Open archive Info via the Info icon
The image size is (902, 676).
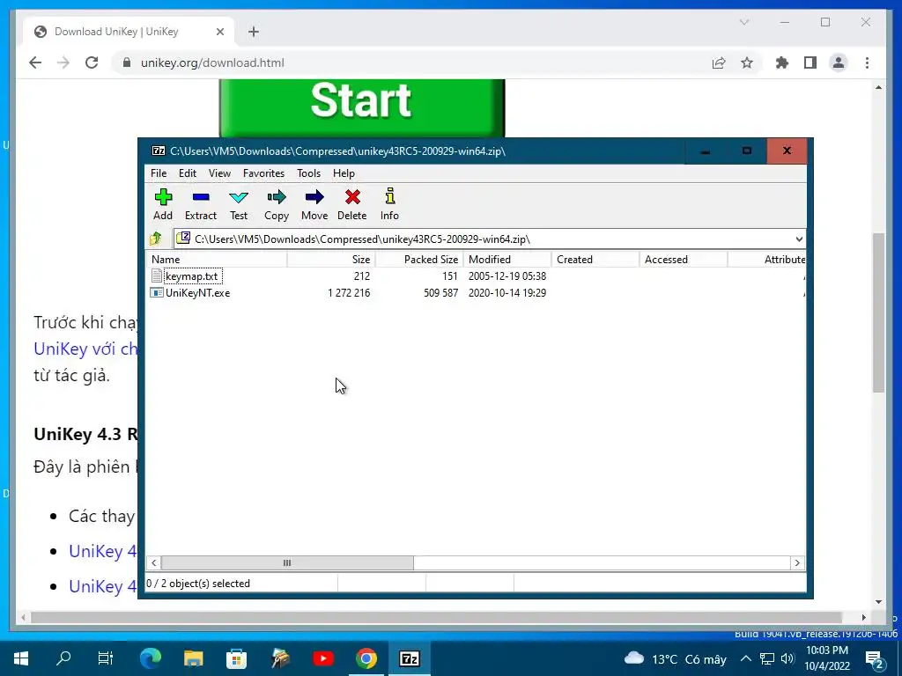coord(389,204)
